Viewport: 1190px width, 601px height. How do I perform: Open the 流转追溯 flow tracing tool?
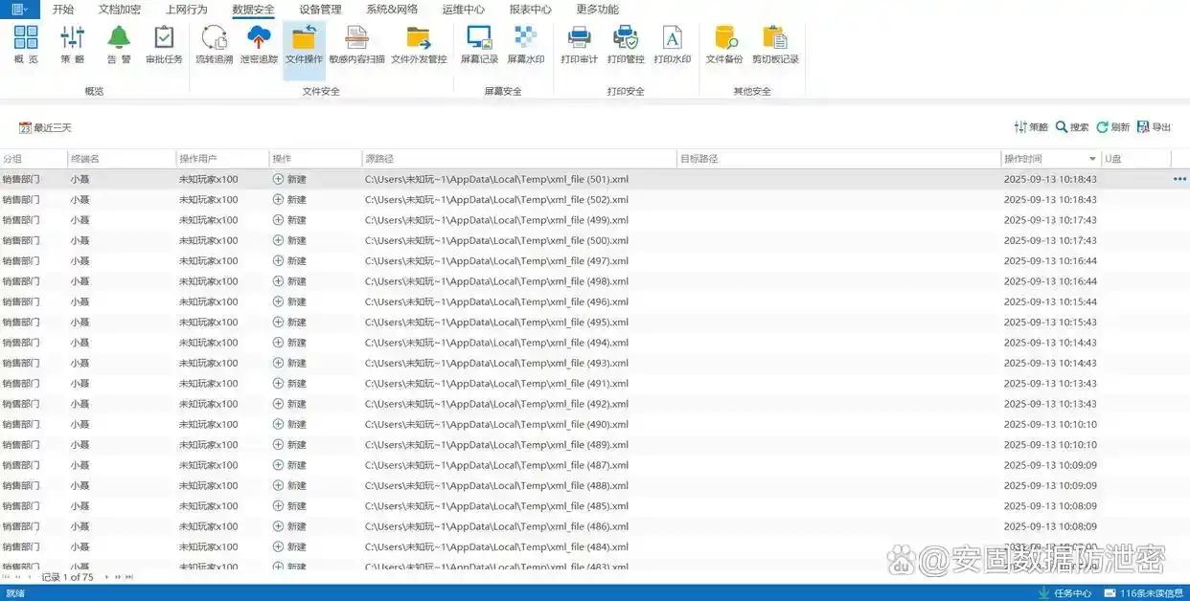tap(215, 45)
